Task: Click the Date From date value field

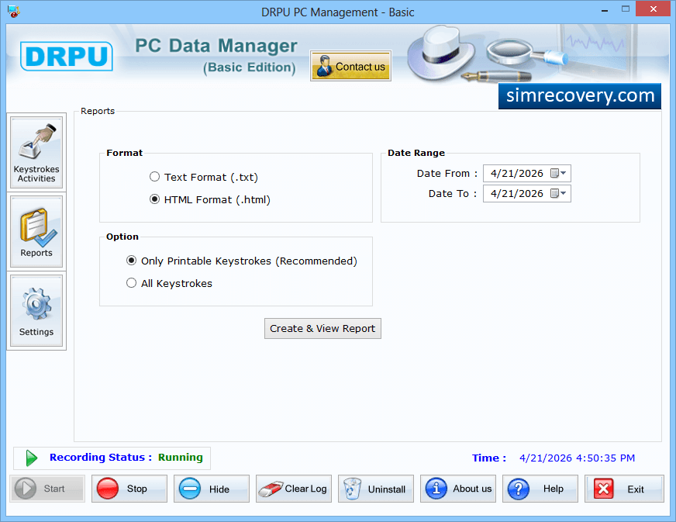Action: click(x=516, y=174)
